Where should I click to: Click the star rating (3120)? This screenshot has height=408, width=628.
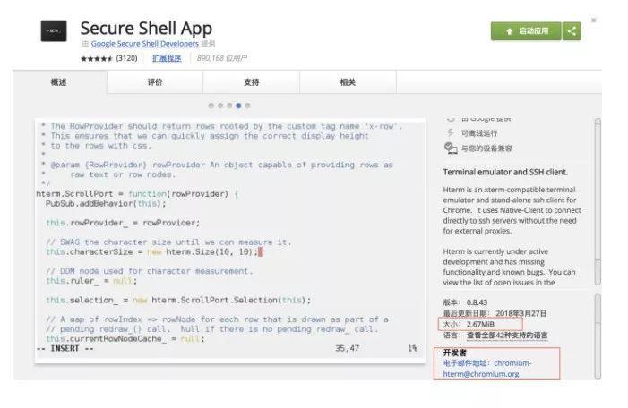[x=109, y=58]
